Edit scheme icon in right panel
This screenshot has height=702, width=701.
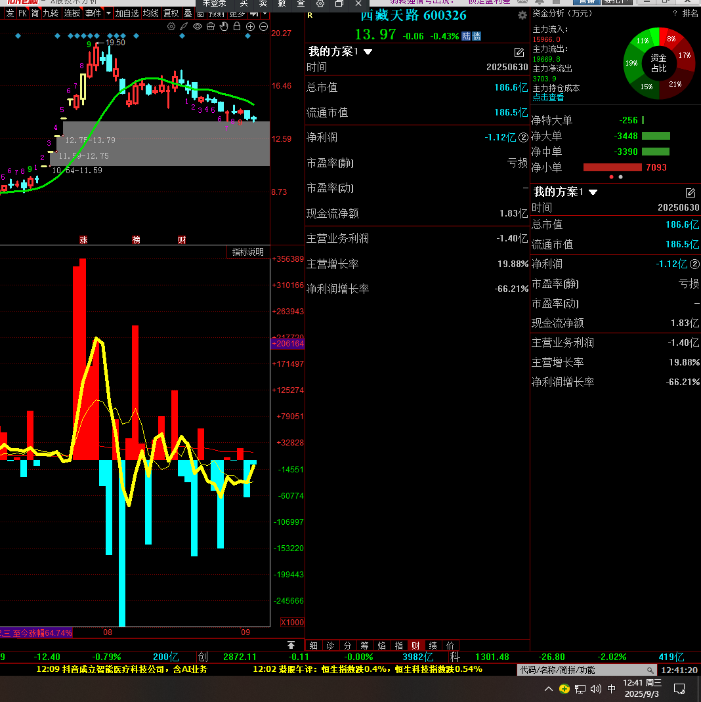[690, 193]
